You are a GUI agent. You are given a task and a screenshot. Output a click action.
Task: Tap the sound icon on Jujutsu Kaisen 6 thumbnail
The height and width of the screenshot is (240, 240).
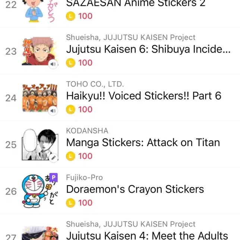53,64
